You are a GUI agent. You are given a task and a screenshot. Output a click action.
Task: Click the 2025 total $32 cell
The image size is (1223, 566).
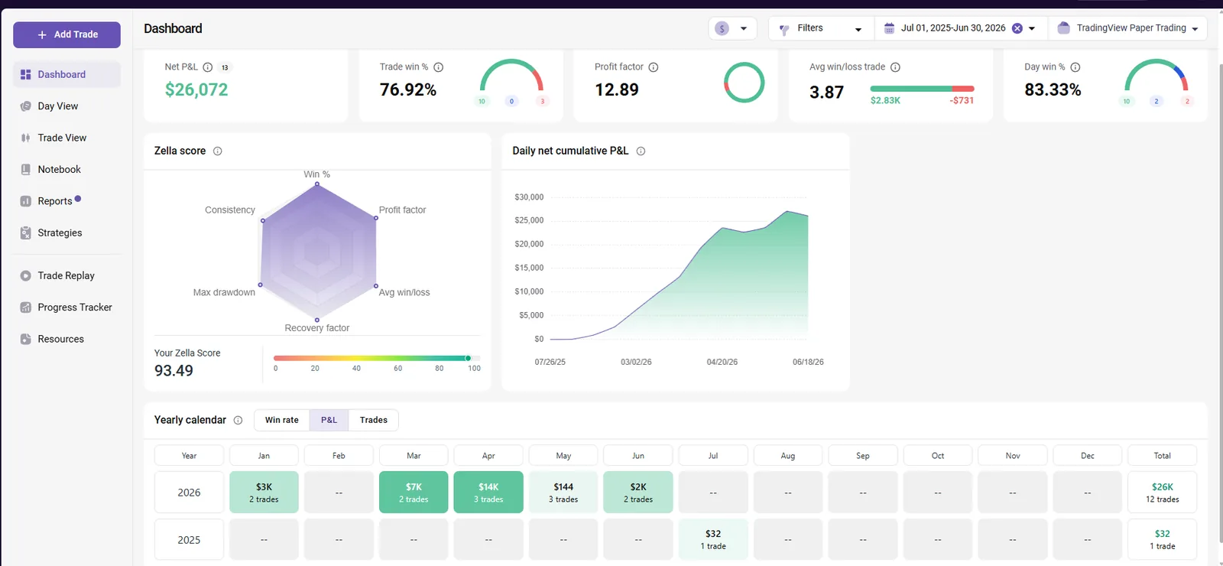point(1163,539)
